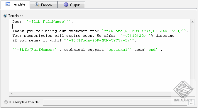This screenshot has height=108, width=198.
Task: Click the Output gear icon
Action: 66,5
